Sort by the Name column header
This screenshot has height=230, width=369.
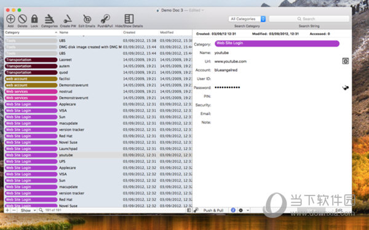[x=90, y=33]
